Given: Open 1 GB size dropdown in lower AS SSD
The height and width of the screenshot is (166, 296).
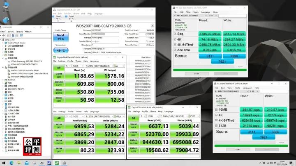Looking at the screenshot, I should [x=254, y=91].
